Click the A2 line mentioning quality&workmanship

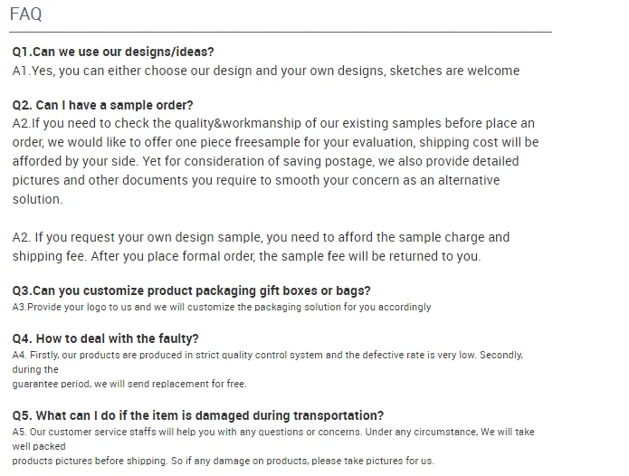273,123
